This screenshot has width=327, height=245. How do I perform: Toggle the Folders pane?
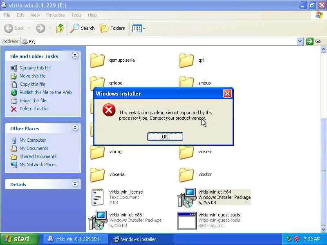click(112, 28)
